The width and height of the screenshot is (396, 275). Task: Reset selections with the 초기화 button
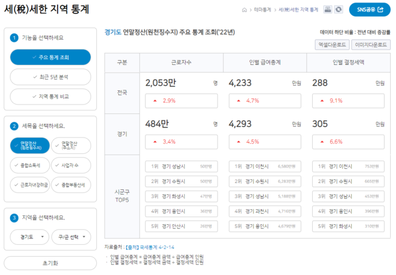pos(50,263)
